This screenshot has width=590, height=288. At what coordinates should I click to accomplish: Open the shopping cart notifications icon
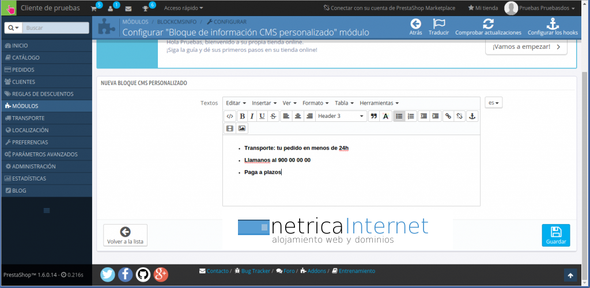(x=95, y=8)
